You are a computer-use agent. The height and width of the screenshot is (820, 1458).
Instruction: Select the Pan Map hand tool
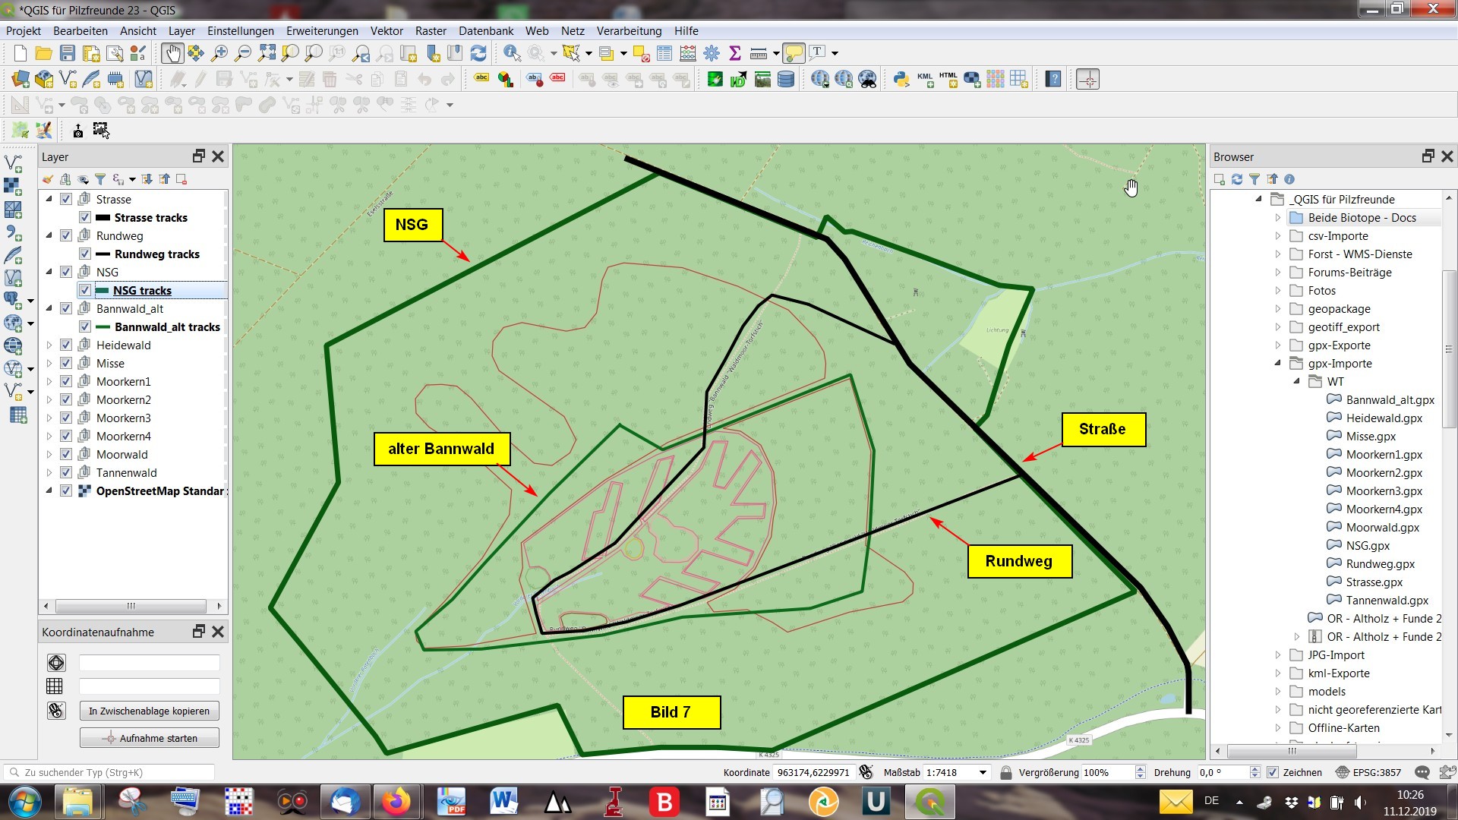[x=172, y=53]
